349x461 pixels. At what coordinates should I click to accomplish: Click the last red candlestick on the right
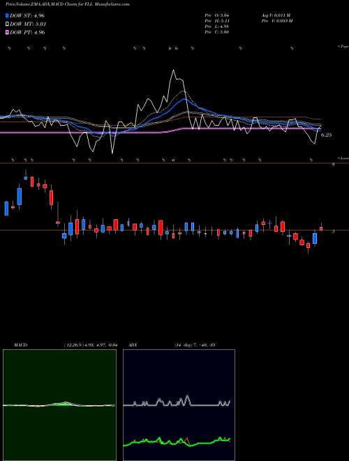click(321, 228)
